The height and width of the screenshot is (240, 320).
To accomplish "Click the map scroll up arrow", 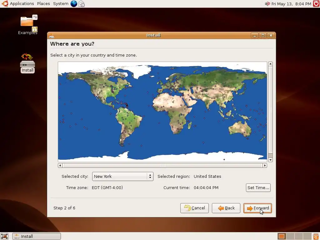I will pyautogui.click(x=270, y=64).
